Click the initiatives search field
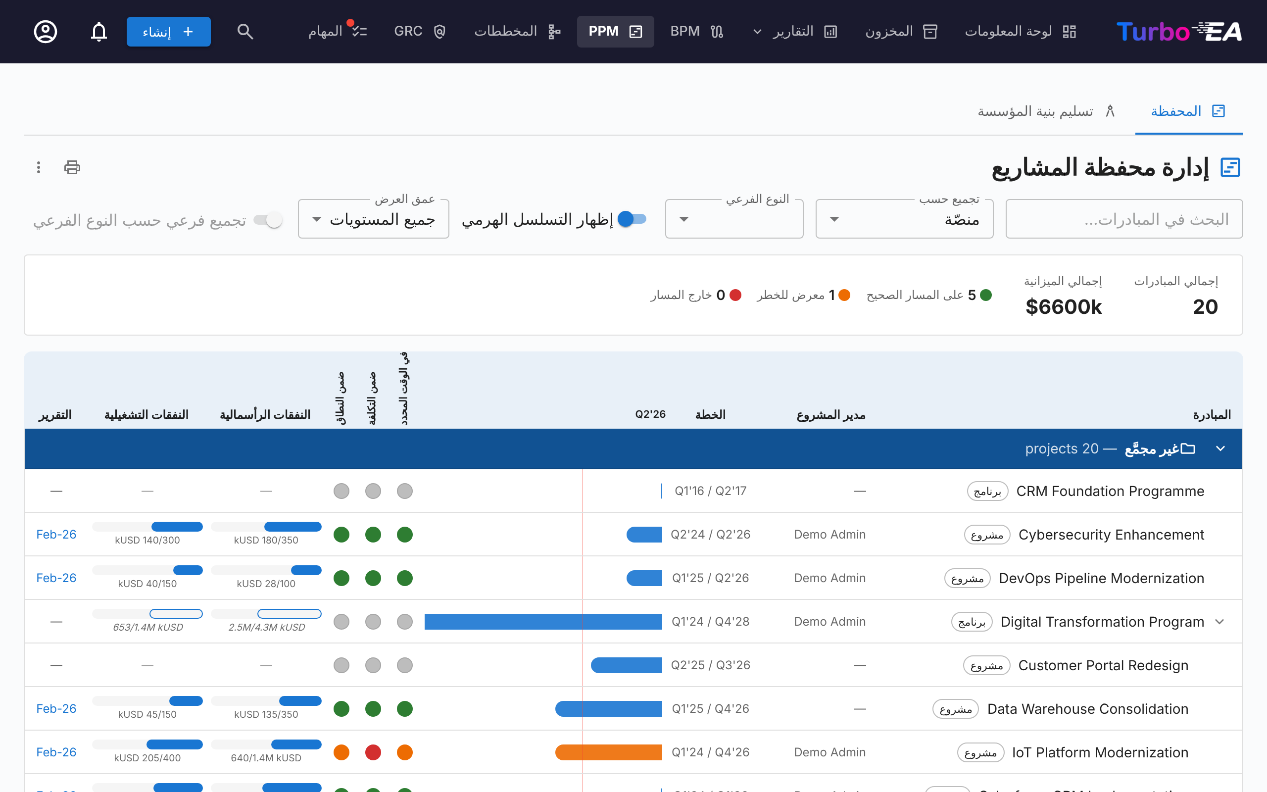The width and height of the screenshot is (1267, 792). [1124, 219]
